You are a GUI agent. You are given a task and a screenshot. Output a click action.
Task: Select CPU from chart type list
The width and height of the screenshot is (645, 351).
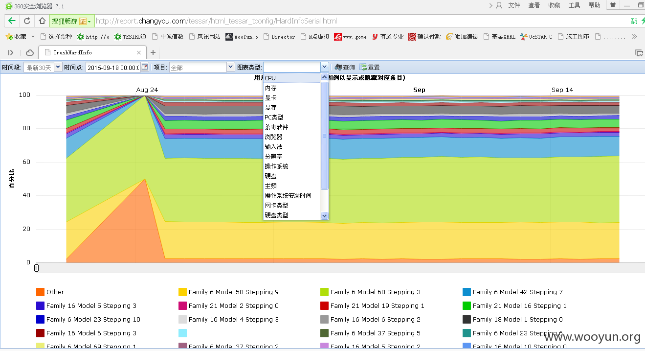click(292, 78)
